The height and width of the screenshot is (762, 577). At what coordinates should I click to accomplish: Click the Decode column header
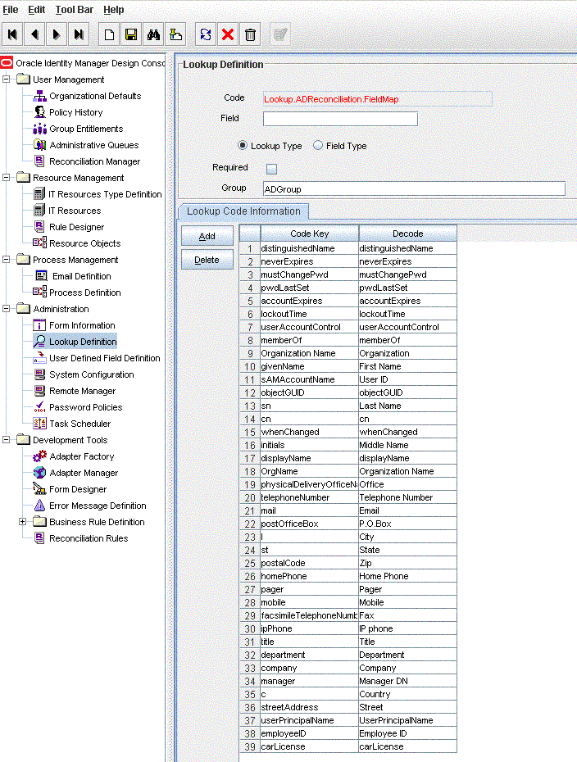coord(408,234)
